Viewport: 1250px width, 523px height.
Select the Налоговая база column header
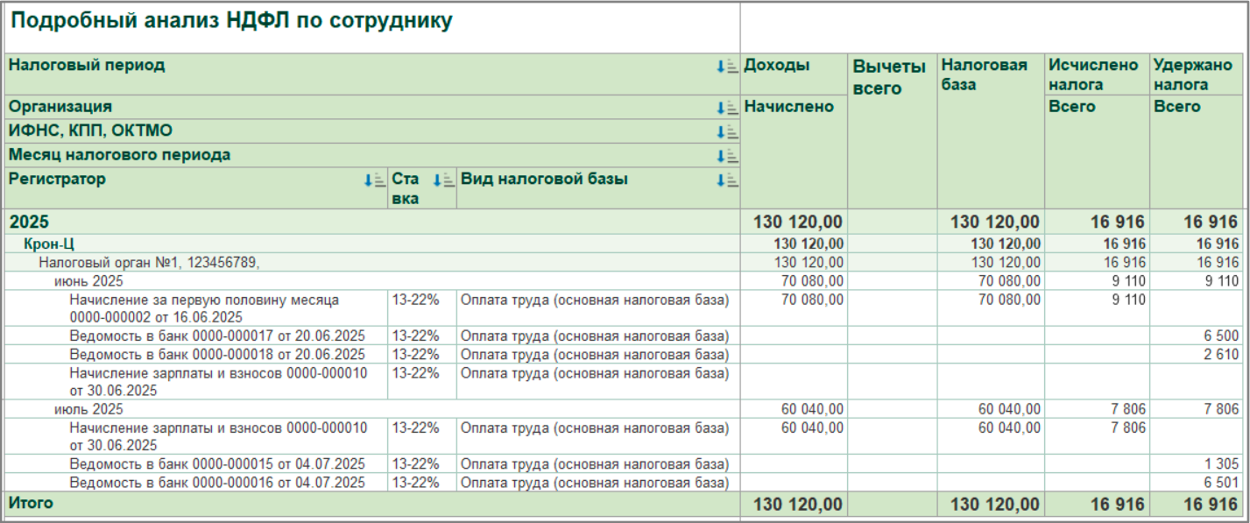992,131
